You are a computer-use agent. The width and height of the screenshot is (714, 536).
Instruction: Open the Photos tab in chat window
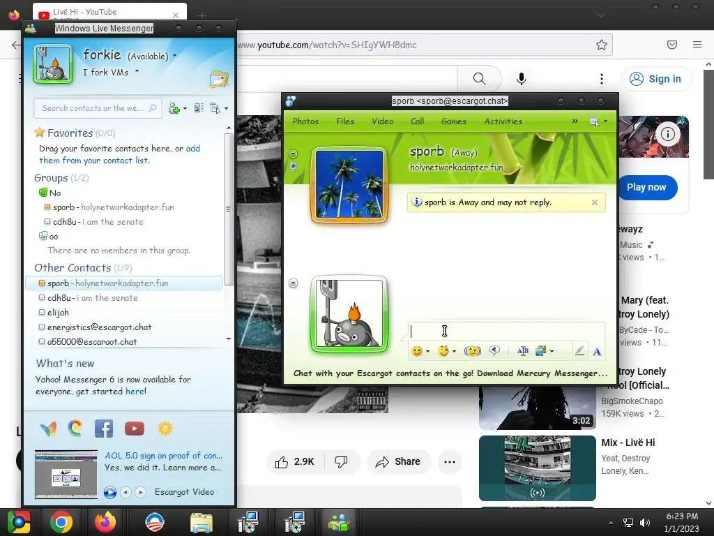305,121
